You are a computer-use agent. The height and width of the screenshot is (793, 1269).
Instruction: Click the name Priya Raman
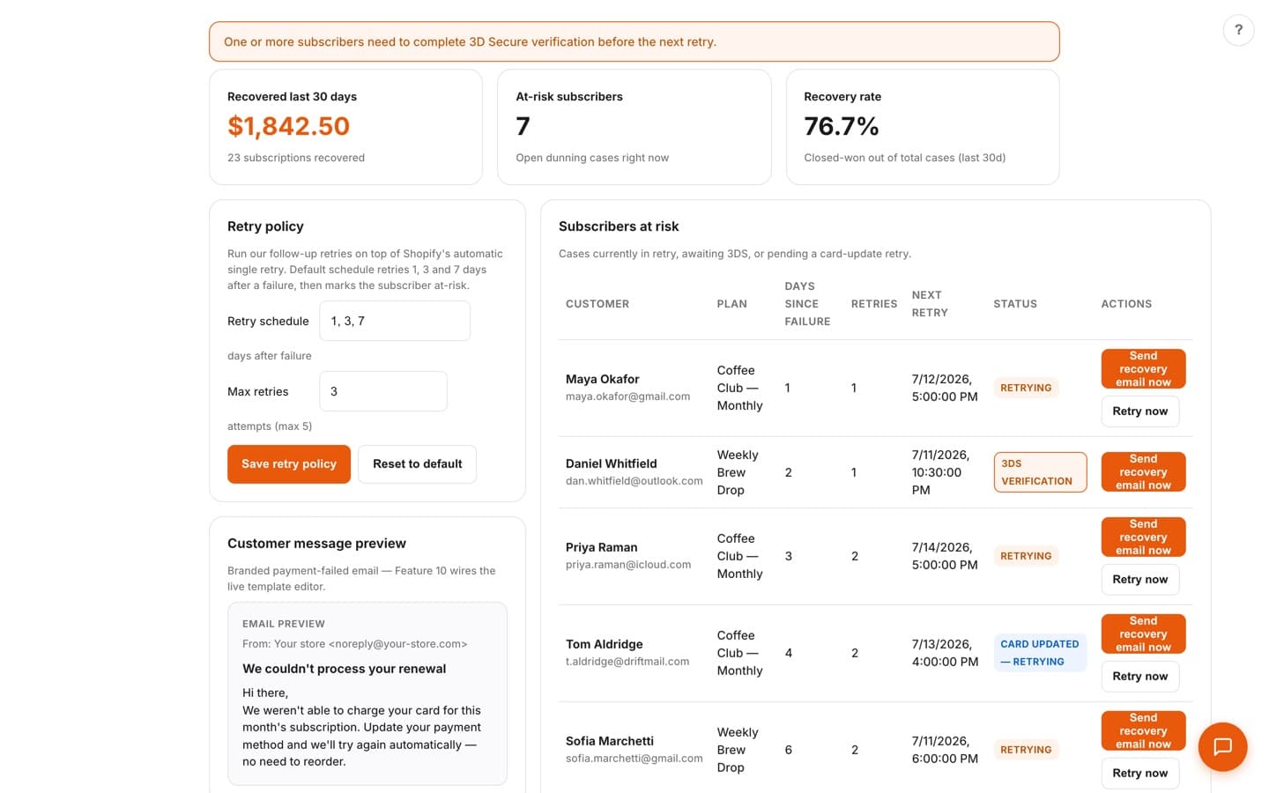tap(601, 547)
